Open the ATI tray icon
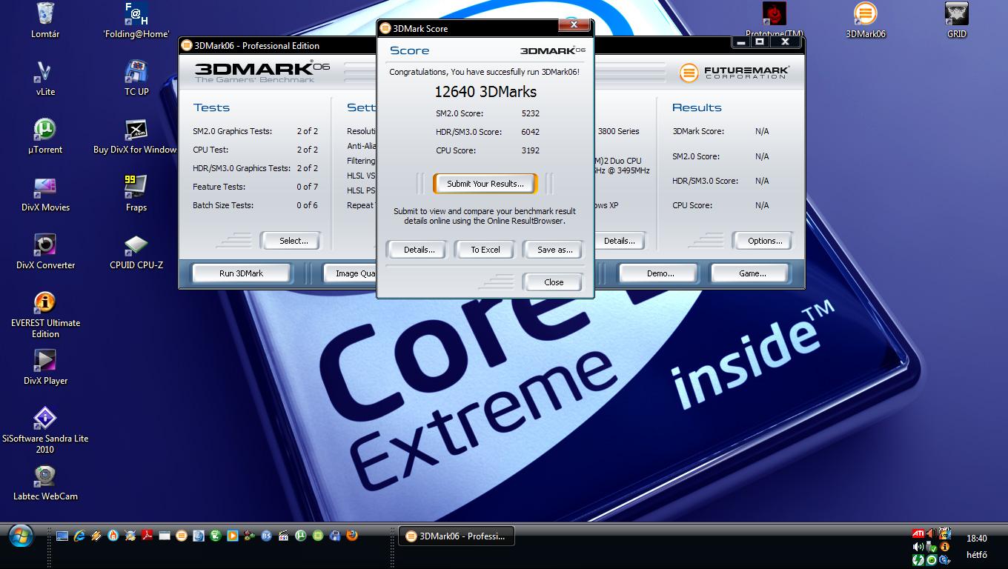Viewport: 1008px width, 569px height. pos(918,533)
